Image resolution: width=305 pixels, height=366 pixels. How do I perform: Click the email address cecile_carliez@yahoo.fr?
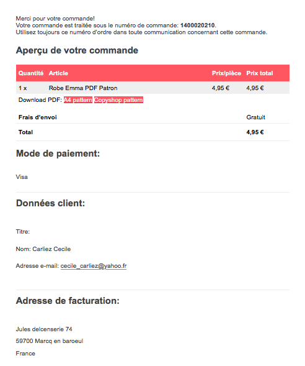[x=94, y=266]
